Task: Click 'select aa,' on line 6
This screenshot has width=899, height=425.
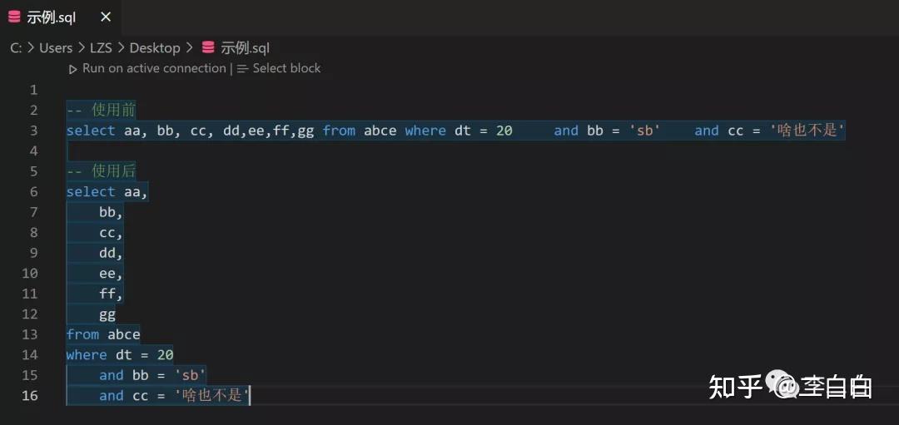Action: click(x=107, y=192)
